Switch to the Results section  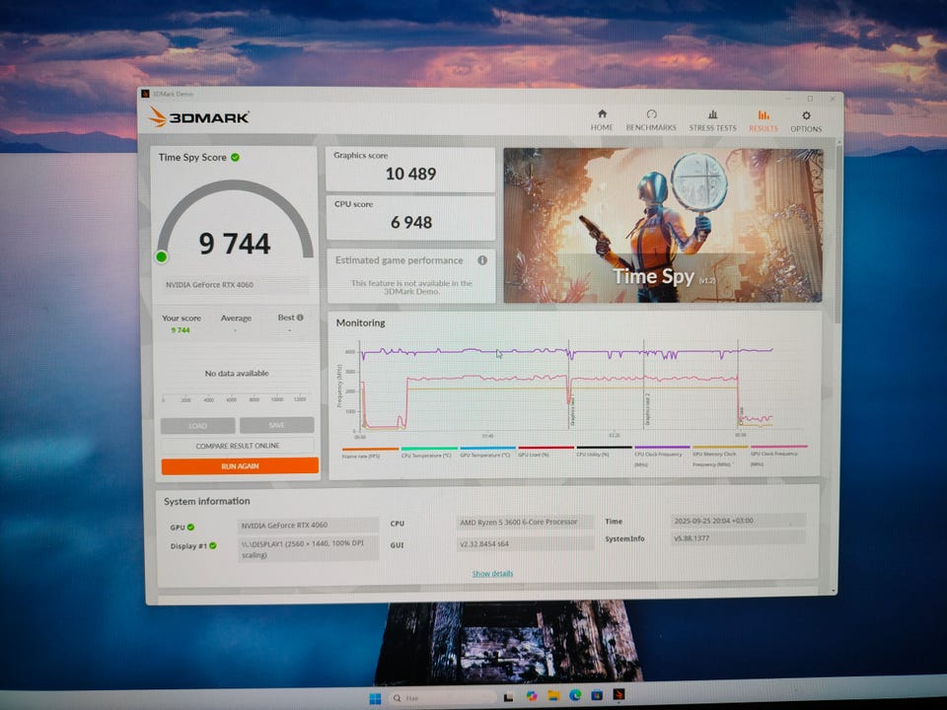[764, 120]
